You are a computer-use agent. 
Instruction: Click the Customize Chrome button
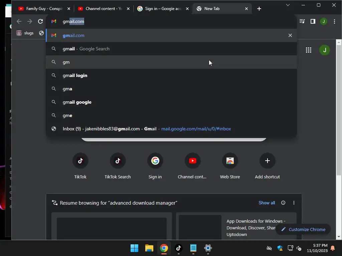(x=304, y=229)
